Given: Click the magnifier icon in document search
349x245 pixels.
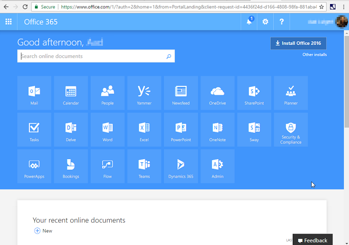Looking at the screenshot, I should coord(169,56).
